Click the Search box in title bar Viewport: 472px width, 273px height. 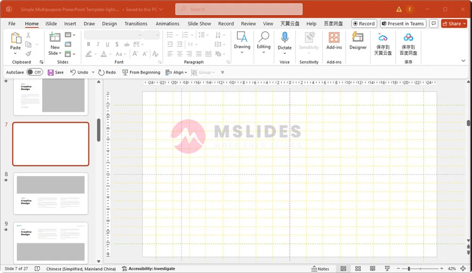(239, 9)
